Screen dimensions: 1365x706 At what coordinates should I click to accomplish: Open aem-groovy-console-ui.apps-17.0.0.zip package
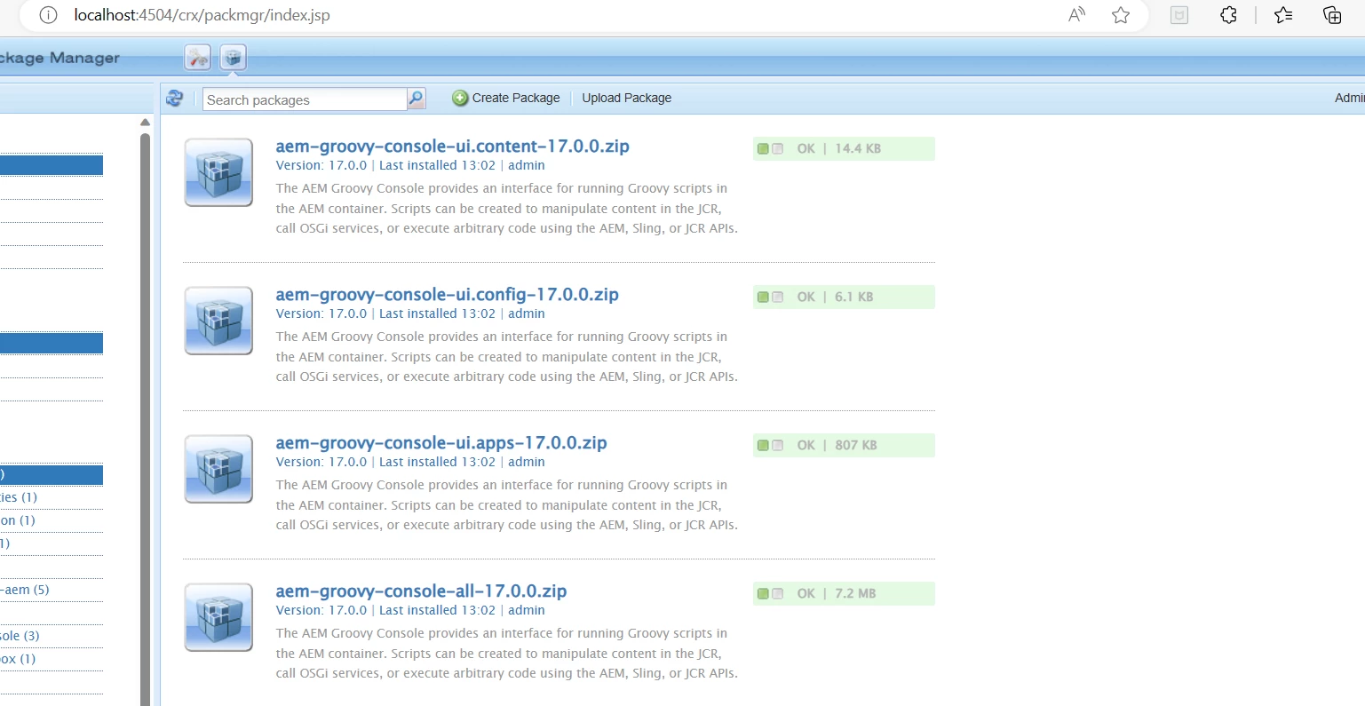click(441, 443)
